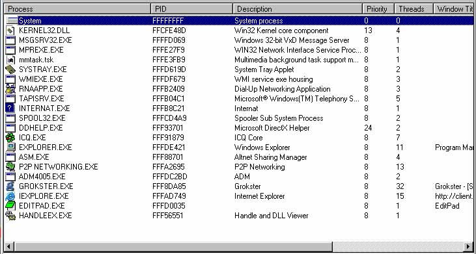
Task: Click the Win32 Kernel core component description
Action: click(x=281, y=31)
